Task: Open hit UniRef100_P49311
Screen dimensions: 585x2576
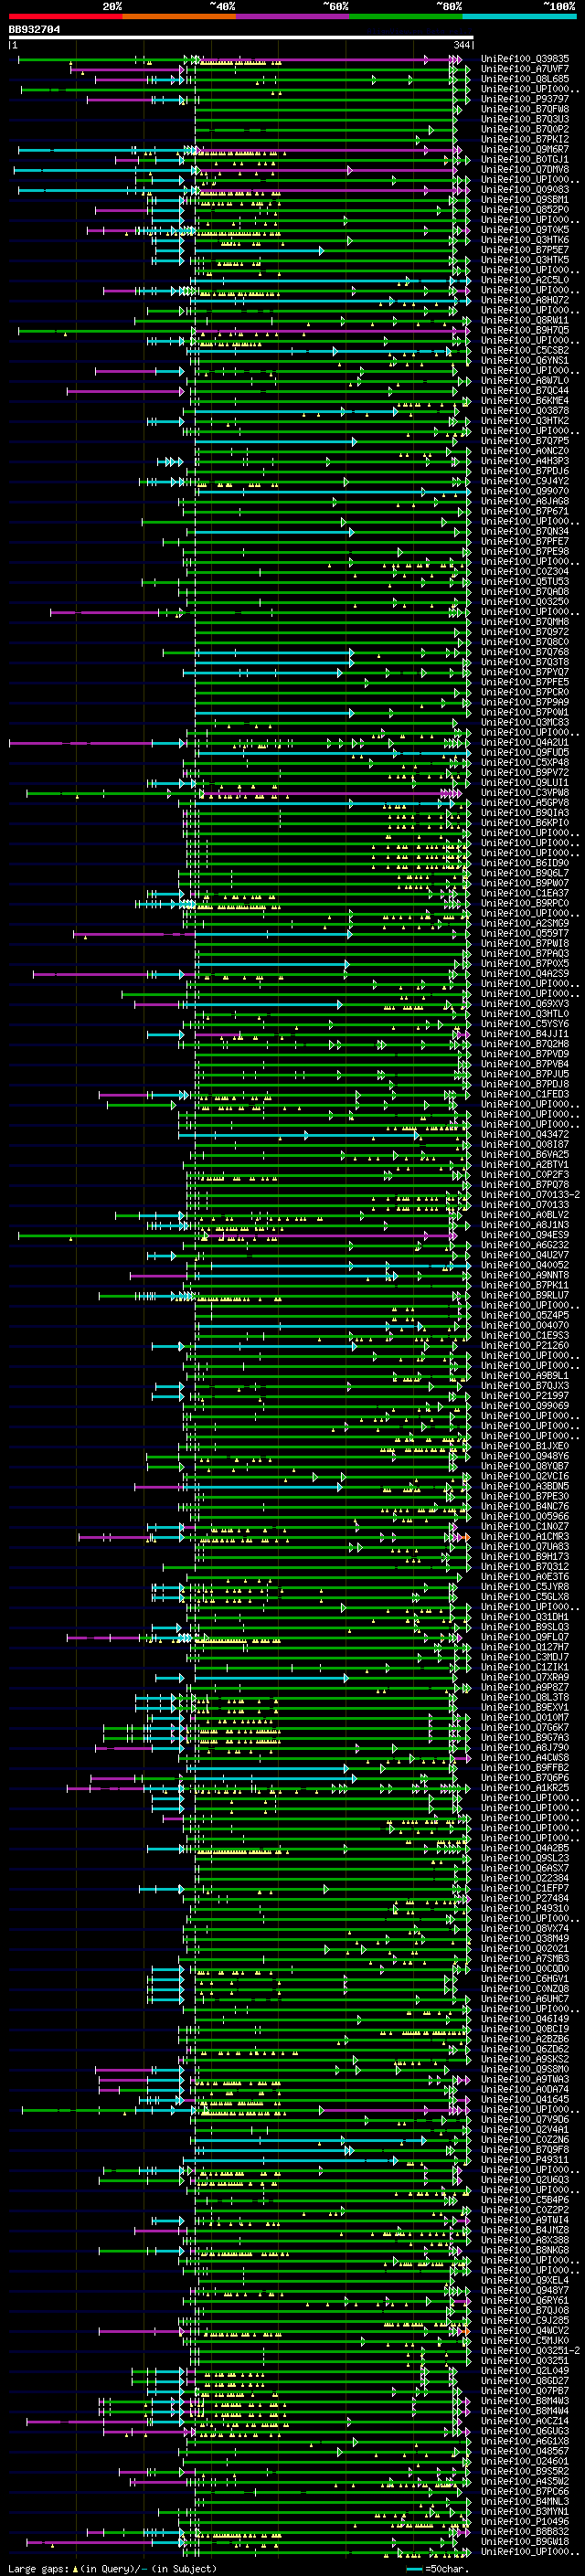Action: tap(525, 2158)
